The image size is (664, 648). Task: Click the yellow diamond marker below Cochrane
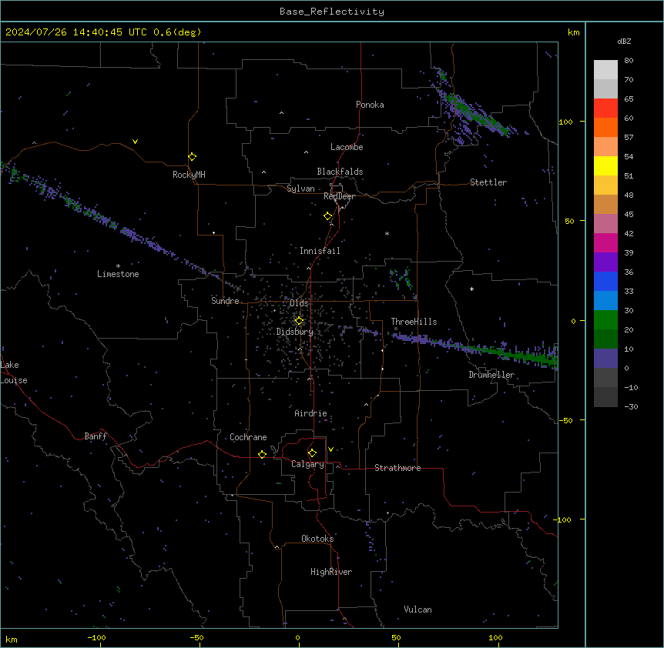[x=262, y=454]
